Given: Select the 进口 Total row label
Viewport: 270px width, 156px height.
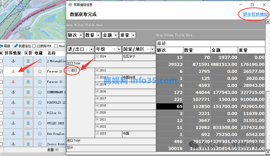Looking at the screenshot, I should [x=73, y=140].
